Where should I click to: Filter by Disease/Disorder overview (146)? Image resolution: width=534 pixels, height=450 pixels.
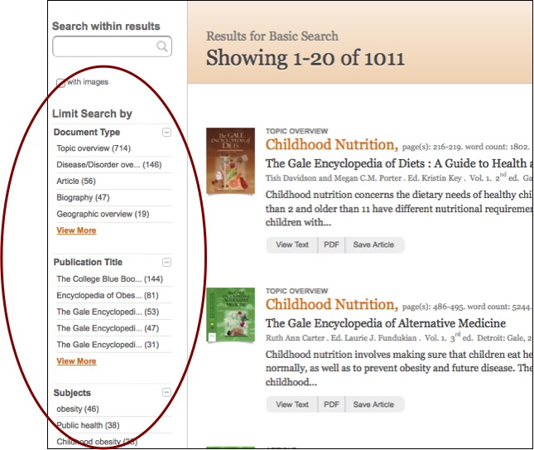(x=109, y=165)
